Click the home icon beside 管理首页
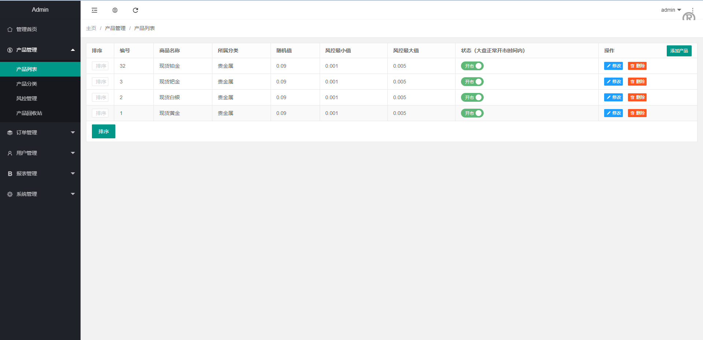 point(10,30)
